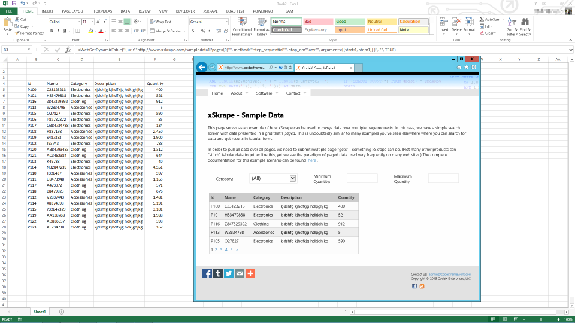Open the XSKRAPE ribbon tab

[210, 11]
